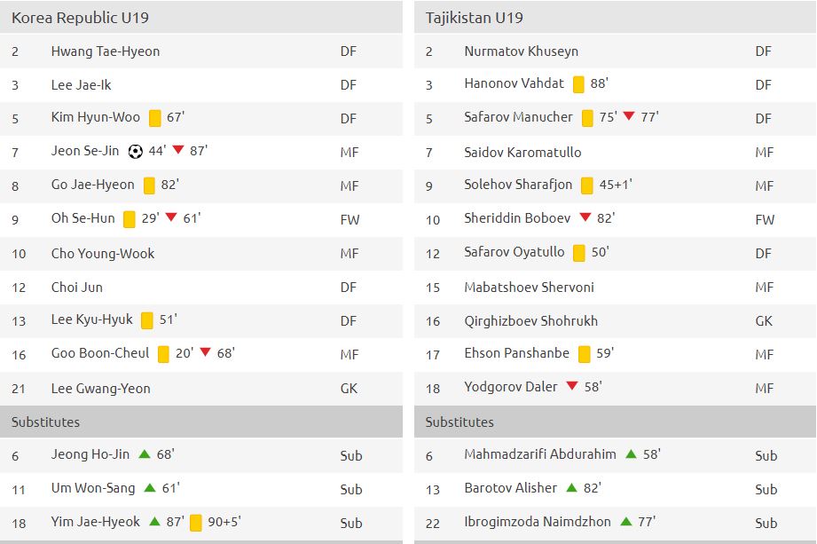Image resolution: width=817 pixels, height=544 pixels.
Task: Click the green sub-in arrow for Jeong Ho-Jin
Action: 145,453
